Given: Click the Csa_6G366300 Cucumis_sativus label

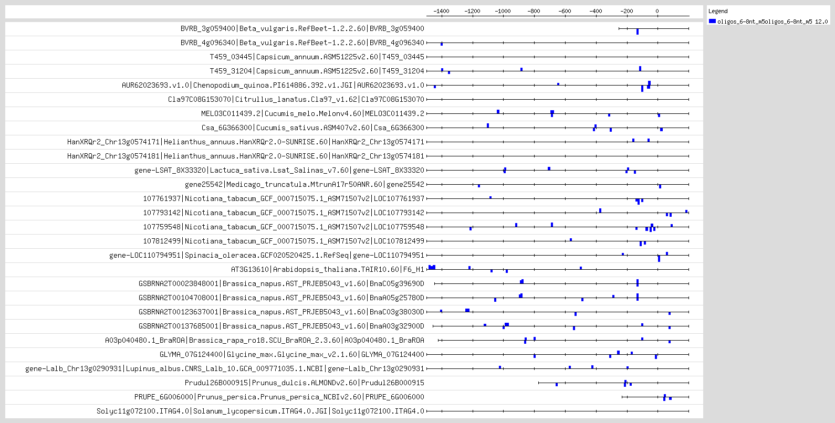Looking at the screenshot, I should point(313,128).
